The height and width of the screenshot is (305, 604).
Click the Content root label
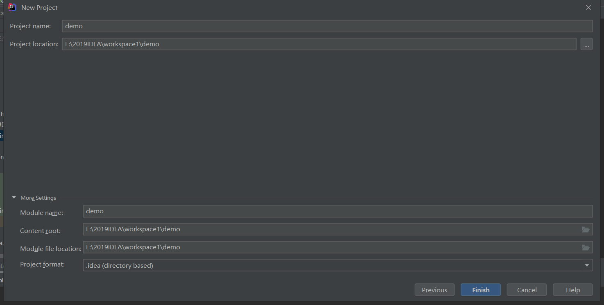pyautogui.click(x=40, y=231)
